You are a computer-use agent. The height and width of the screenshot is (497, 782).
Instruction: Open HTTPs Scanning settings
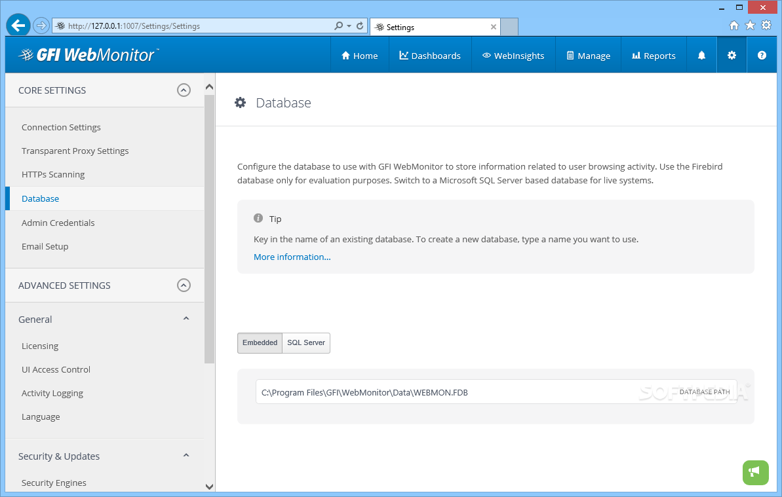coord(53,174)
